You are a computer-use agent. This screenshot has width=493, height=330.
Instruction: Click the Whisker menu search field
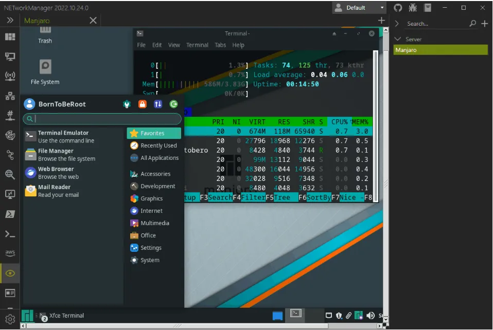pos(102,119)
